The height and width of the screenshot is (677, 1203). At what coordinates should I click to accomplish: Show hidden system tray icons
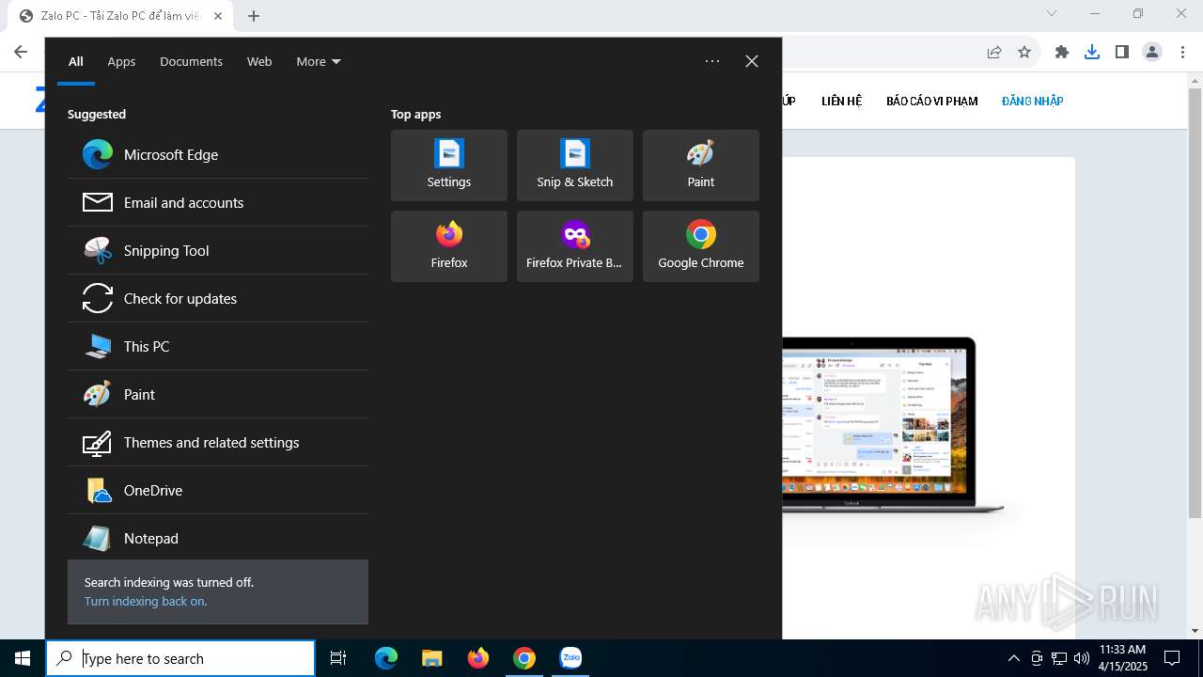click(x=1013, y=658)
